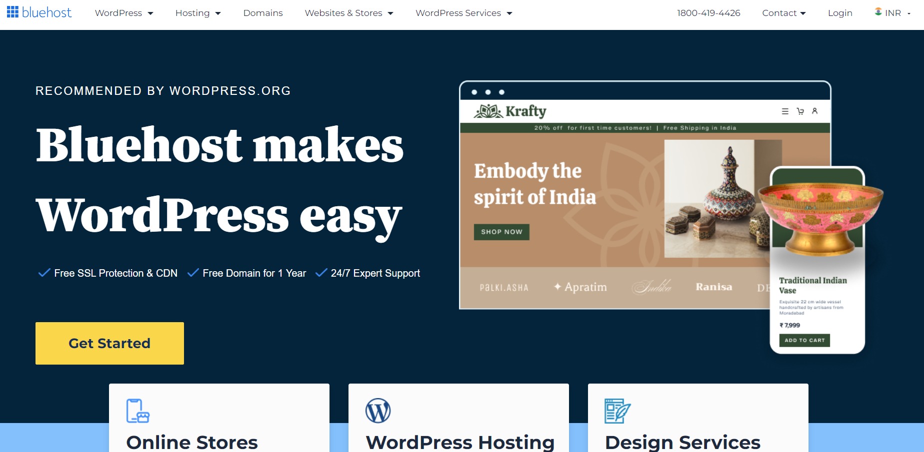Click 'Free Shipping in India' banner text
Viewport: 924px width, 452px height.
click(x=699, y=128)
